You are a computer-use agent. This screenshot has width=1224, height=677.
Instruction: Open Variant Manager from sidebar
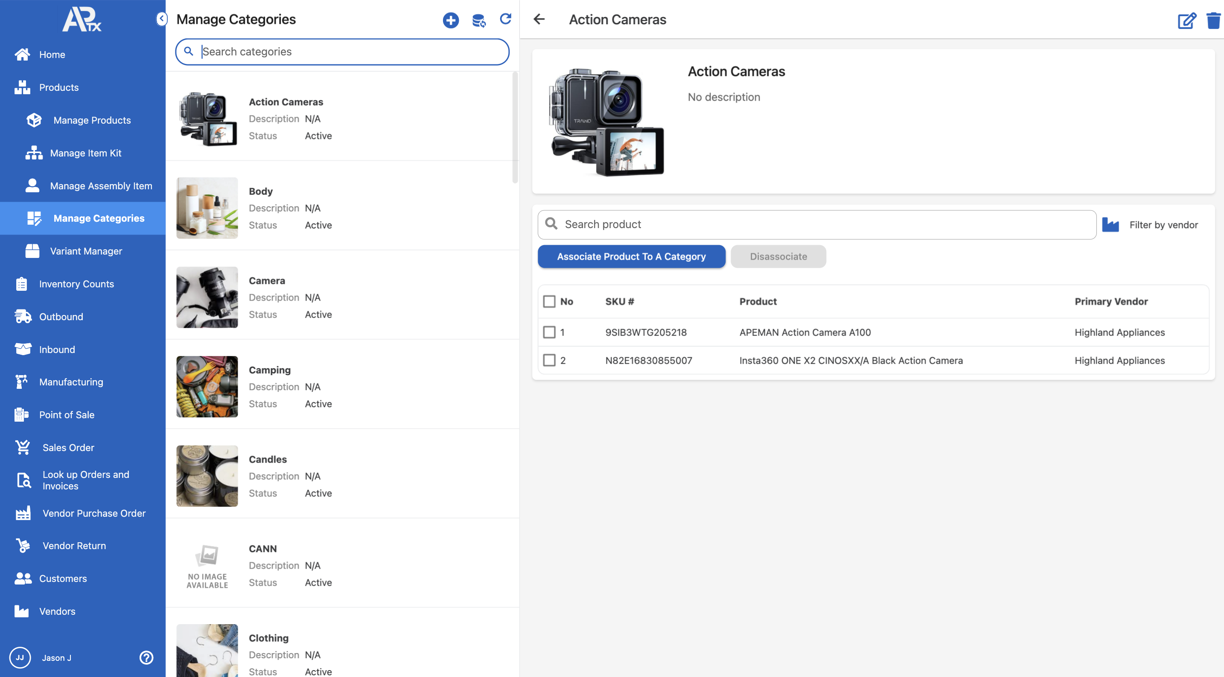[x=86, y=251]
